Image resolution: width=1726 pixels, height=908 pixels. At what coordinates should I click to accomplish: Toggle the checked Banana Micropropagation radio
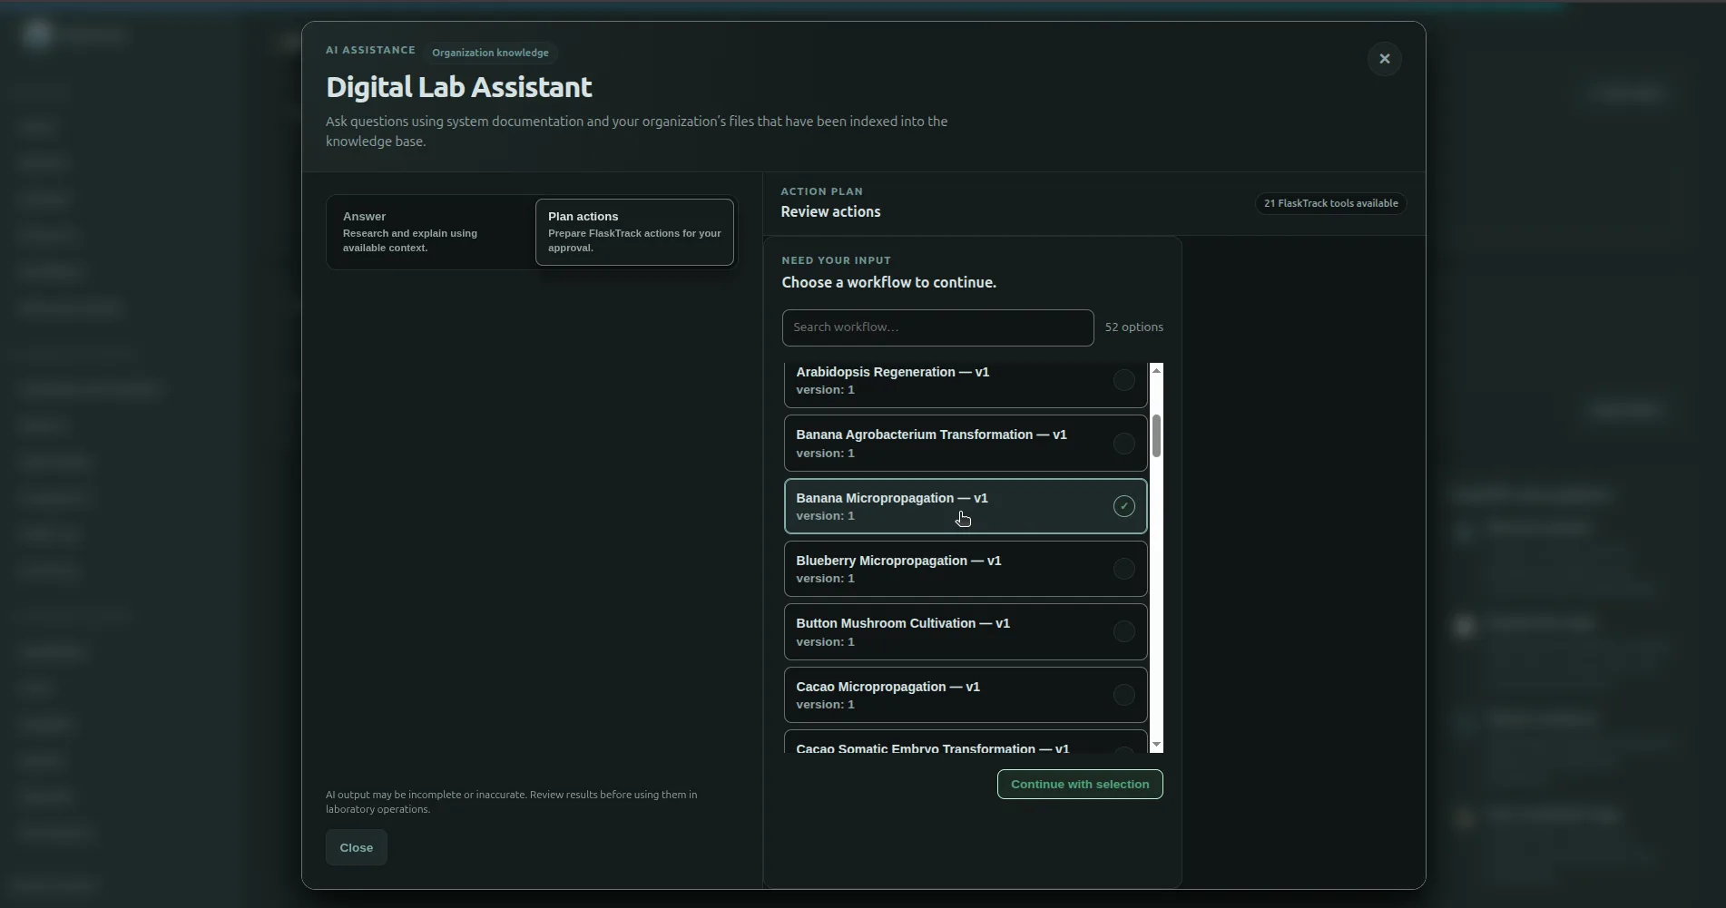[1123, 506]
